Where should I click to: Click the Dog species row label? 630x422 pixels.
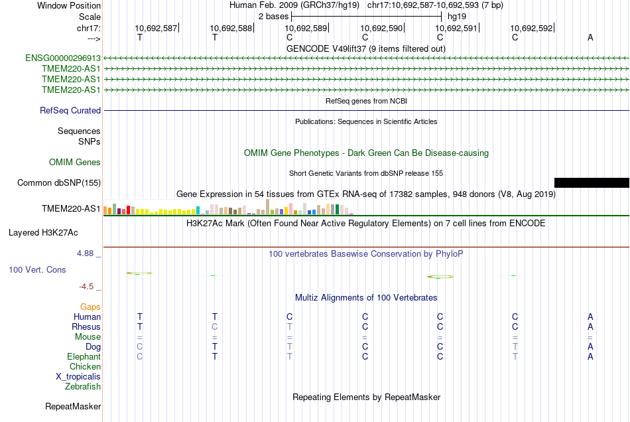point(94,347)
